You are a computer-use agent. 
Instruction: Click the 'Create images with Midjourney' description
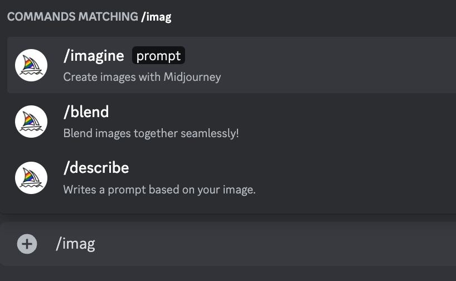142,77
